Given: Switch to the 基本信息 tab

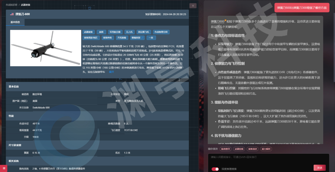Looking at the screenshot, I should [x=15, y=22].
